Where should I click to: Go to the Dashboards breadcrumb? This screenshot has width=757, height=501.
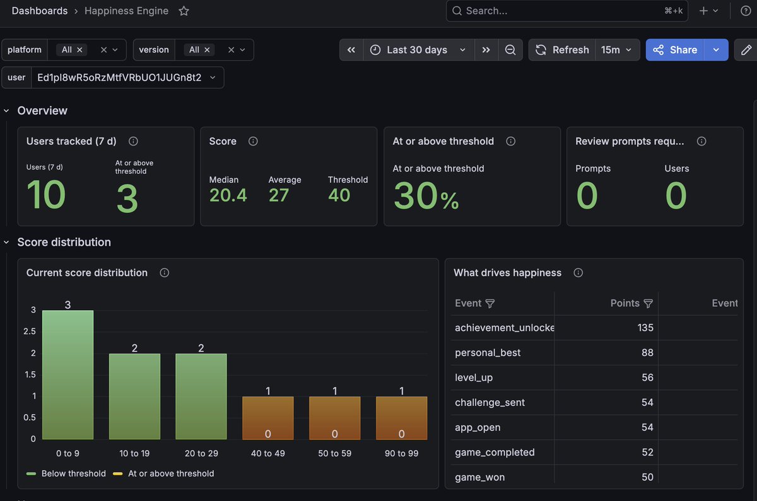coord(40,11)
